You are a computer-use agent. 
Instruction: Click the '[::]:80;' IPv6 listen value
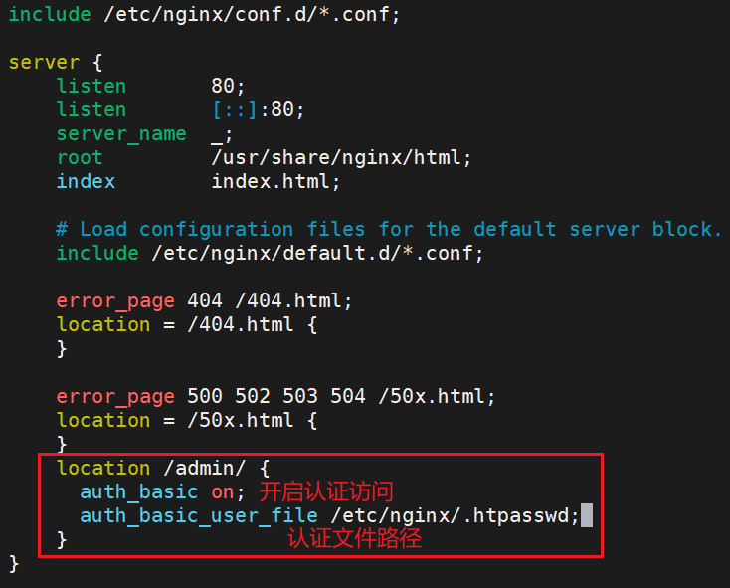[258, 109]
